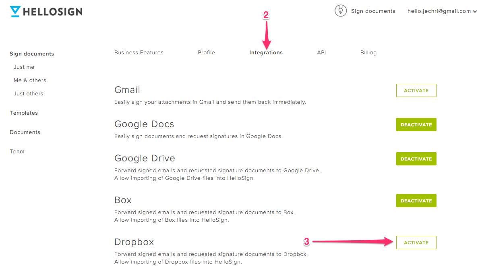480x266 pixels.
Task: Open the API tab
Action: [x=321, y=53]
